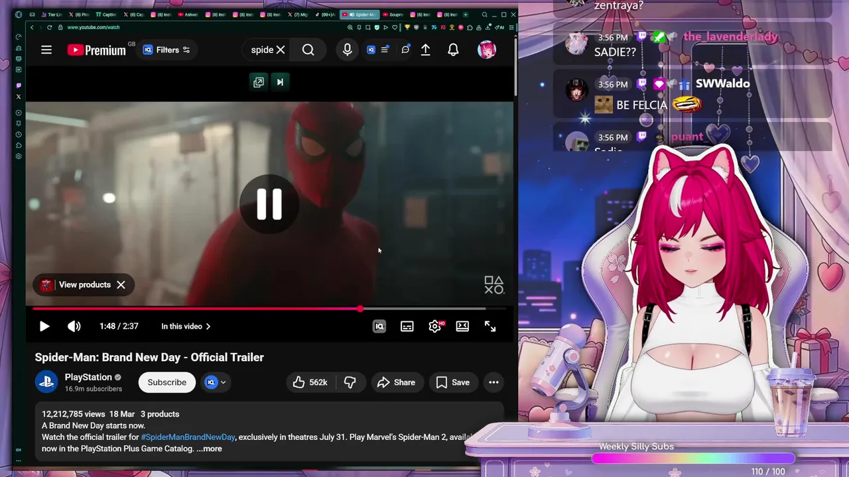Switch to the (7) Mig X tab

tap(296, 15)
